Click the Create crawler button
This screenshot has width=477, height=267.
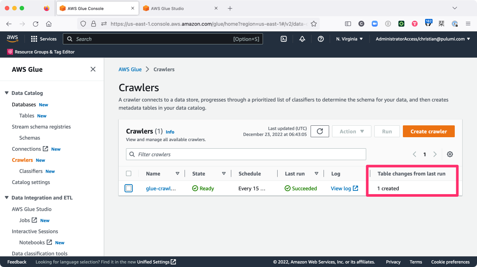point(429,131)
